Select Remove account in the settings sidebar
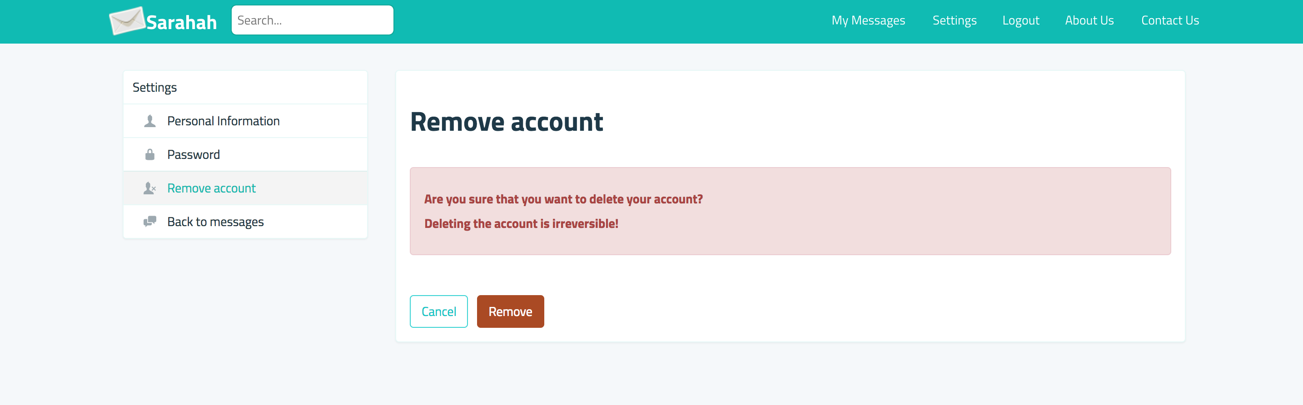The height and width of the screenshot is (405, 1303). pyautogui.click(x=245, y=188)
